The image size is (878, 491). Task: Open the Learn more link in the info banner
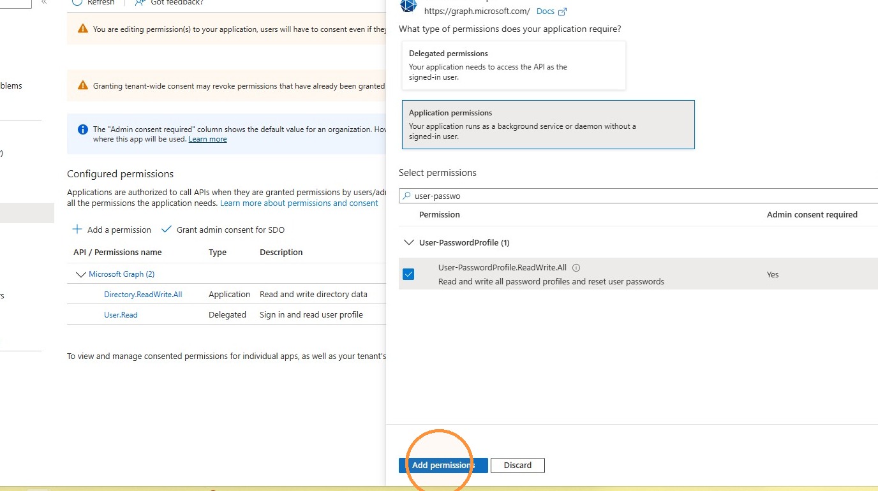click(x=207, y=139)
